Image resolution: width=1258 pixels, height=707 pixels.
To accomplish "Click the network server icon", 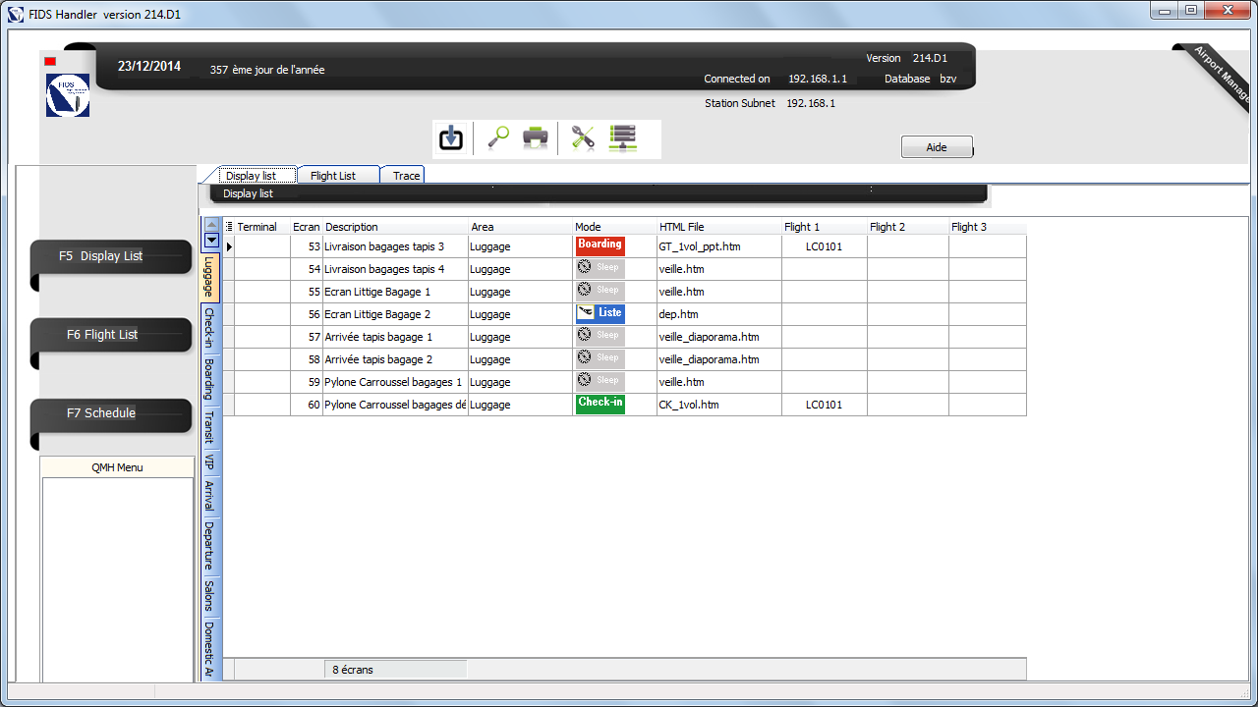I will click(x=623, y=138).
